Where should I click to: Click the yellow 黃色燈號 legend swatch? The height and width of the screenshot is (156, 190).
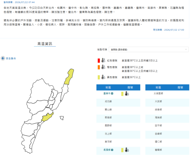tap(99, 77)
